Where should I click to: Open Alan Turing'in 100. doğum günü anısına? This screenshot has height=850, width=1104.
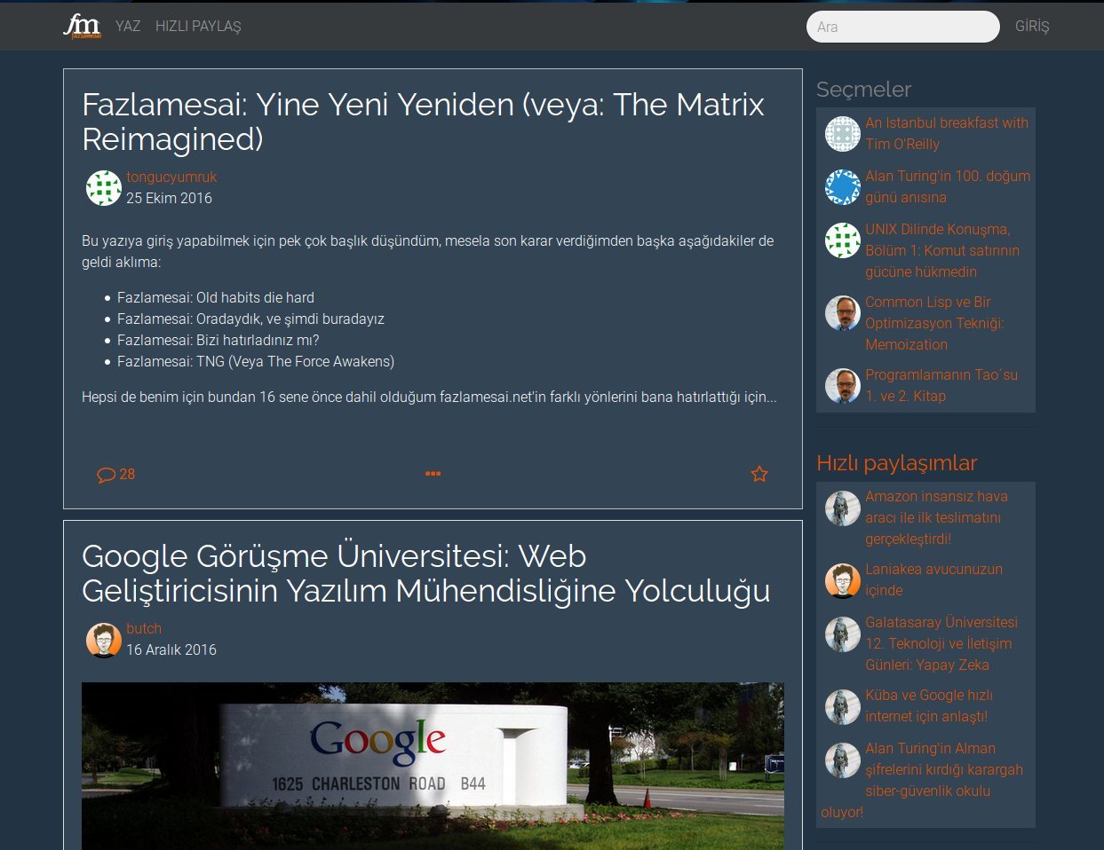point(948,187)
